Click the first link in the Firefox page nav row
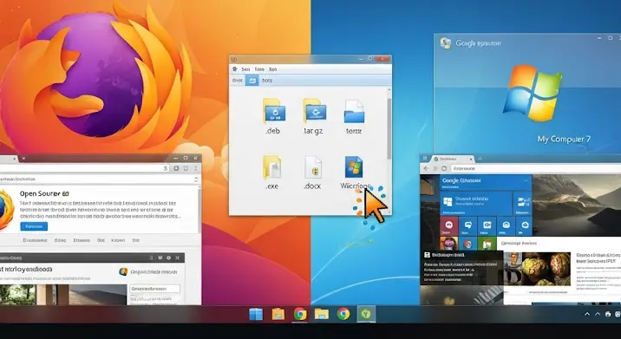621x339 pixels. [35, 240]
